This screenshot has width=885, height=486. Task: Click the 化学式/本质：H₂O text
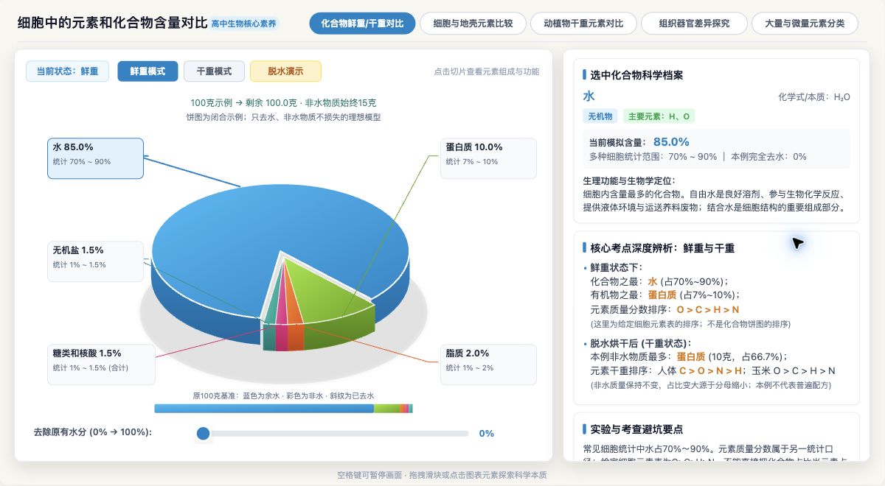814,96
